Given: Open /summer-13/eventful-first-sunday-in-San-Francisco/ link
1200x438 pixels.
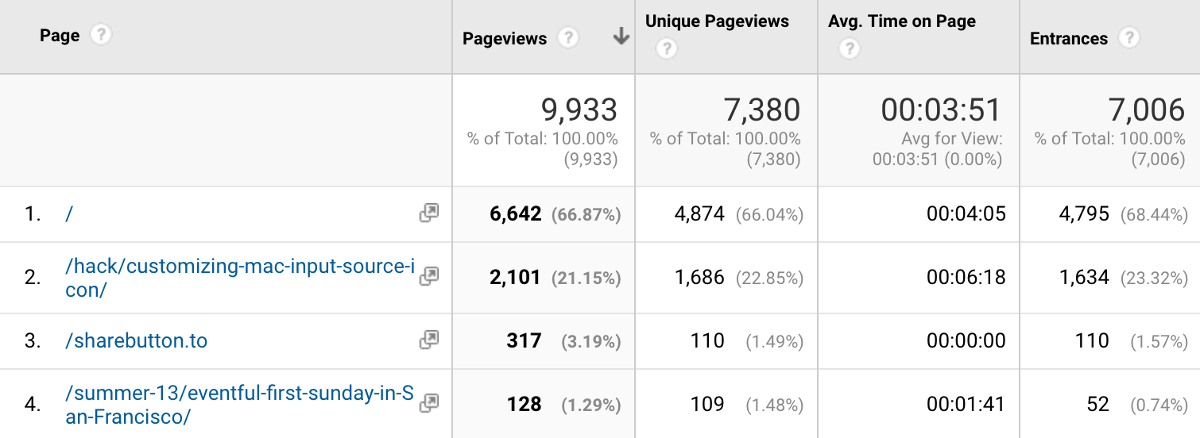Looking at the screenshot, I should [x=238, y=394].
